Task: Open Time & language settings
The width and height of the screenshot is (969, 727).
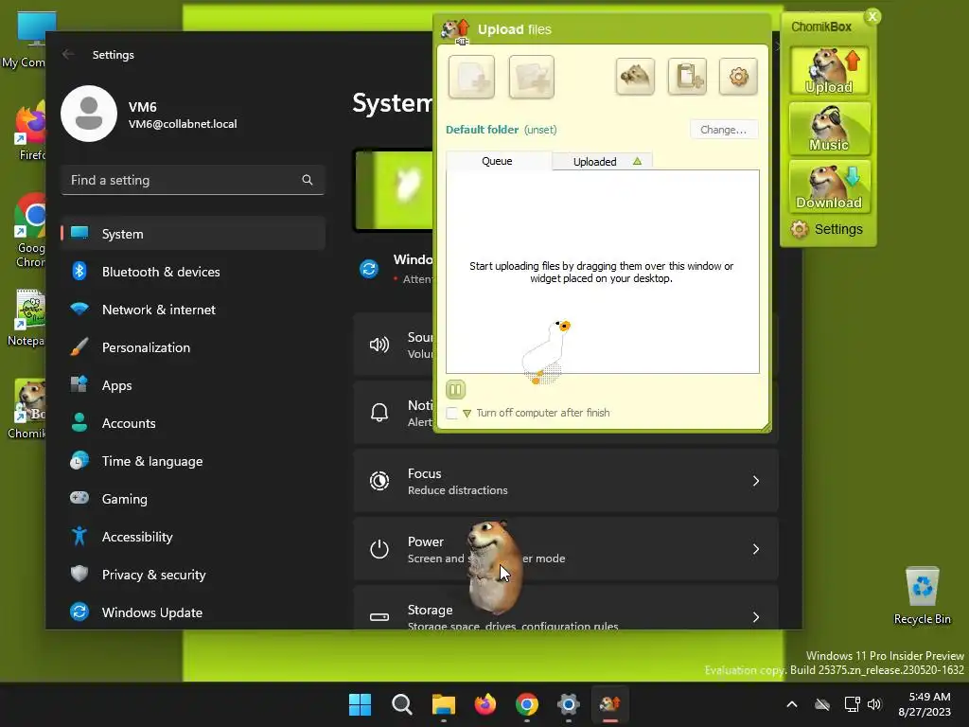Action: click(193, 461)
